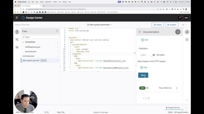Open the sfdc-system-api.raml options menu

[x=57, y=60]
